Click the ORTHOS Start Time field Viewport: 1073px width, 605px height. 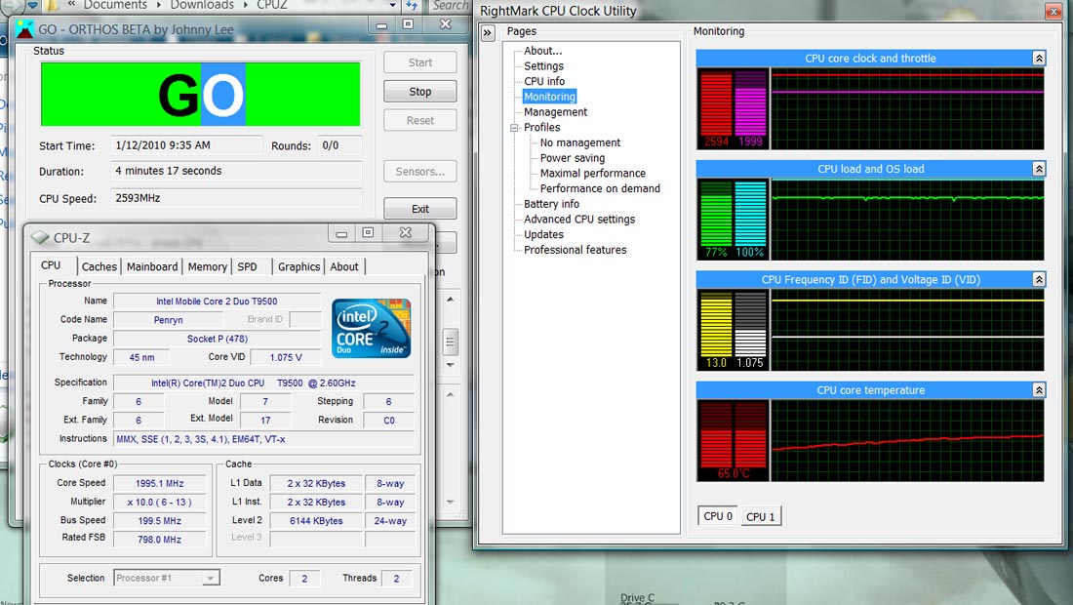click(x=186, y=145)
